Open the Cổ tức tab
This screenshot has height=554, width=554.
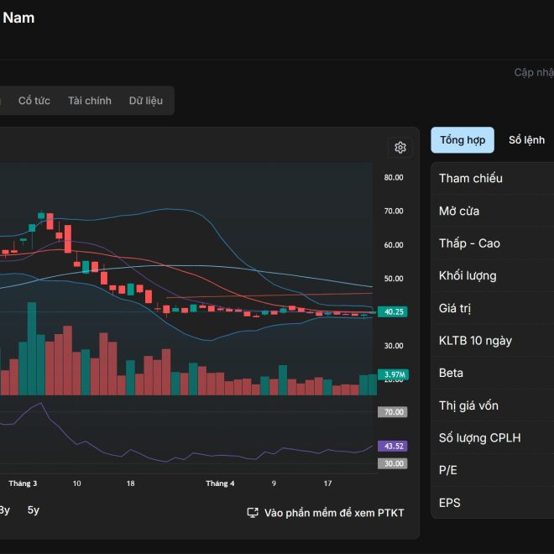coord(34,101)
